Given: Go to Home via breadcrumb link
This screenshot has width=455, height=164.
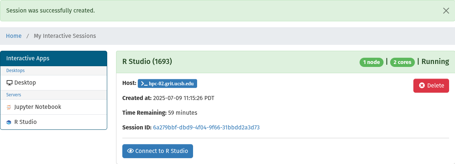Looking at the screenshot, I should [14, 36].
